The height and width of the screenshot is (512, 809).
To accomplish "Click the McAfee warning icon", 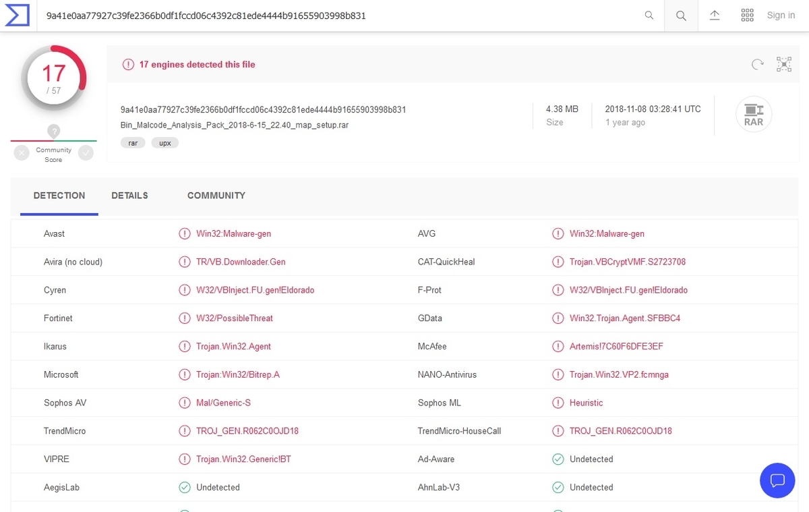I will pyautogui.click(x=558, y=347).
